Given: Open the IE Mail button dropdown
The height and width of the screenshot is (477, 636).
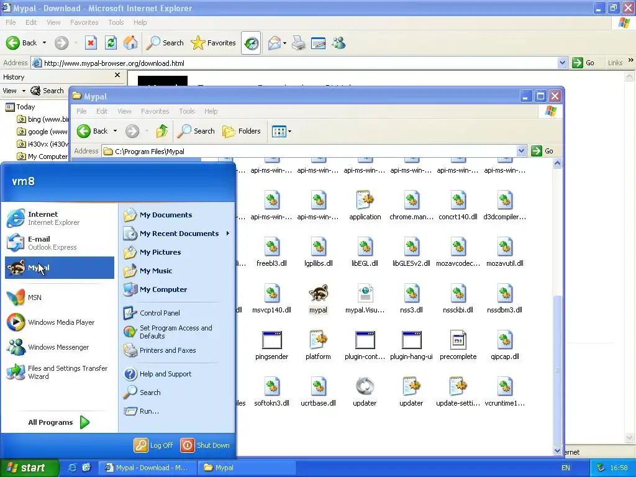Looking at the screenshot, I should coord(284,43).
